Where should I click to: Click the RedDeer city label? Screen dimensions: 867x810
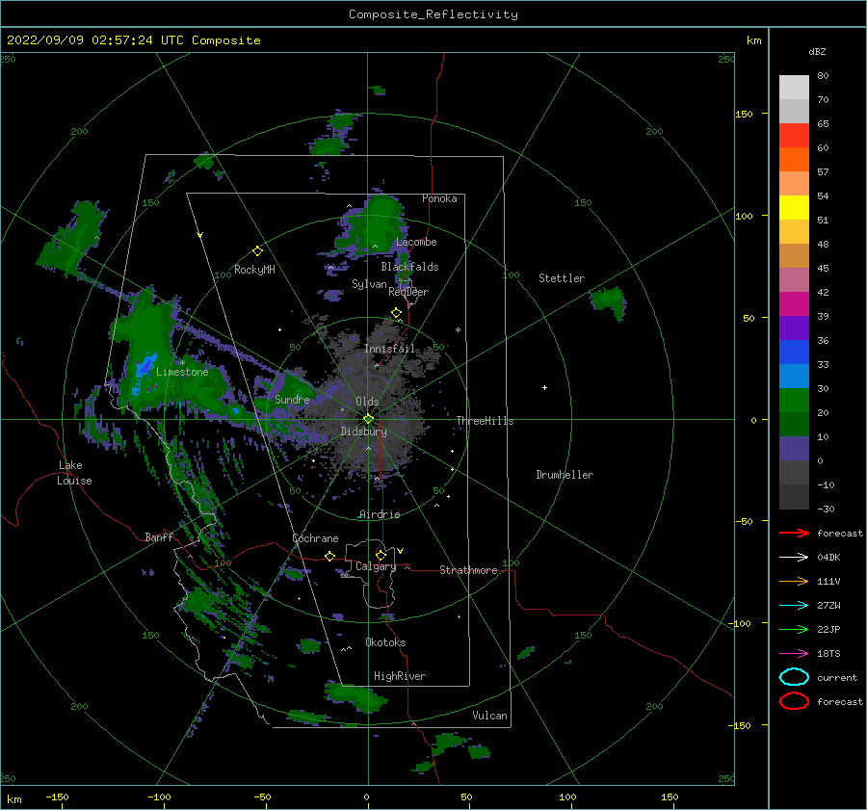408,292
